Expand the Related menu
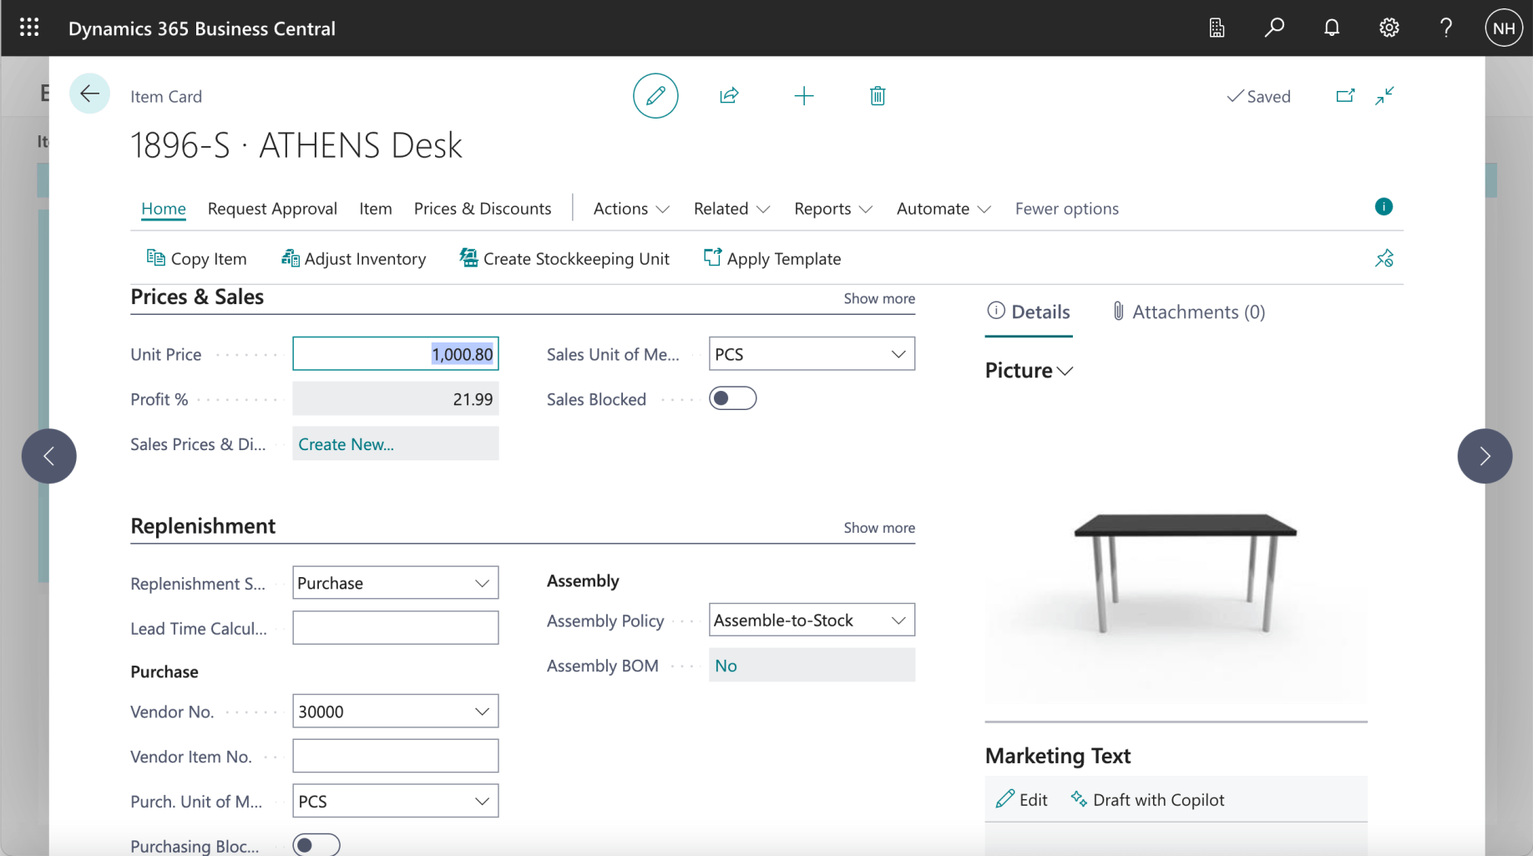This screenshot has height=856, width=1533. tap(731, 208)
